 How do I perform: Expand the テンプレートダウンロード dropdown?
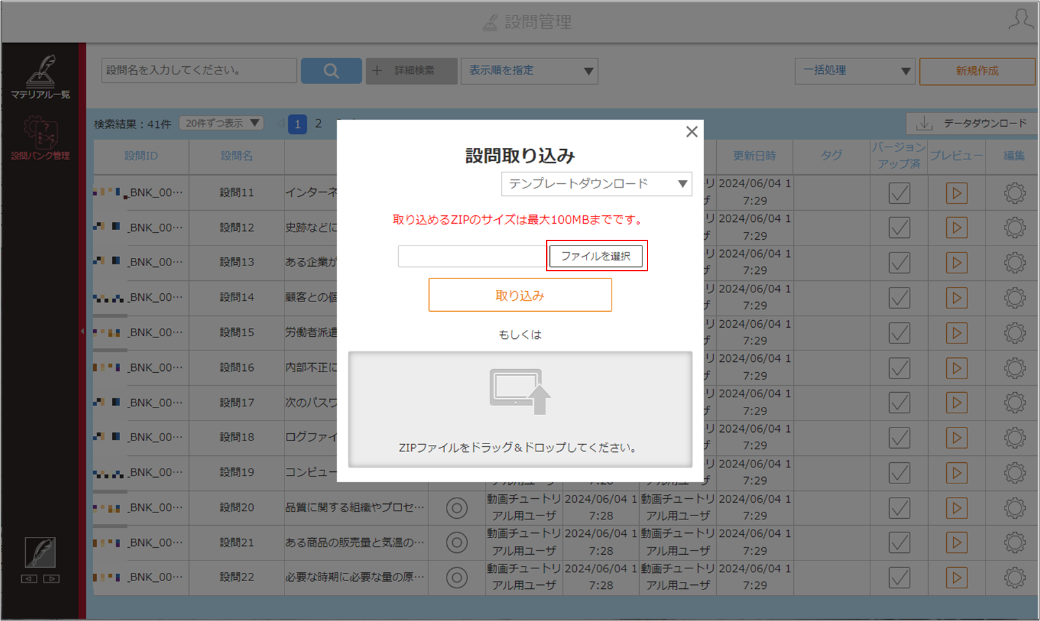(596, 184)
